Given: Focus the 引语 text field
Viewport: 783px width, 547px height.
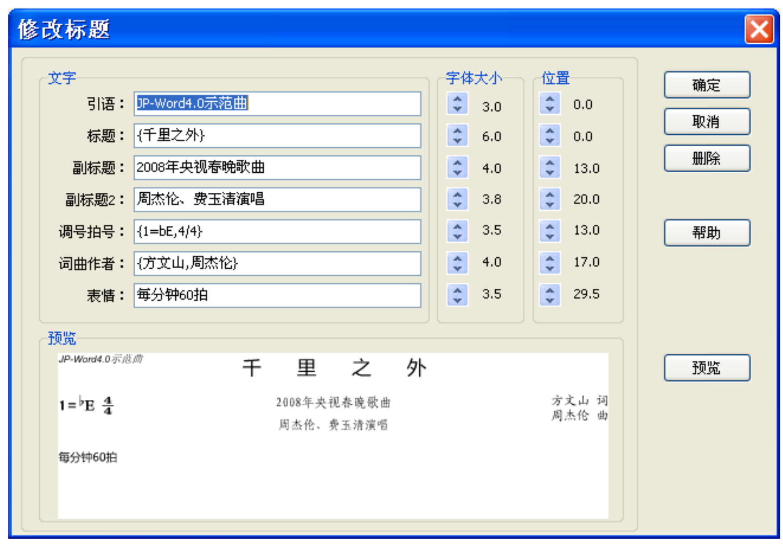Looking at the screenshot, I should point(277,104).
